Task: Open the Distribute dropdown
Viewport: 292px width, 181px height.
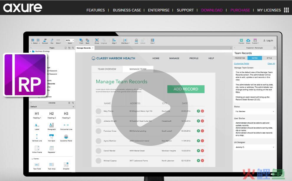Action: (x=125, y=41)
